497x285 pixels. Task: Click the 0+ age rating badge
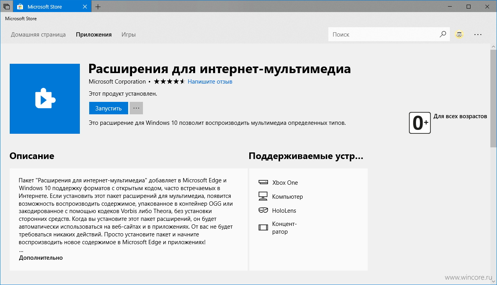420,123
